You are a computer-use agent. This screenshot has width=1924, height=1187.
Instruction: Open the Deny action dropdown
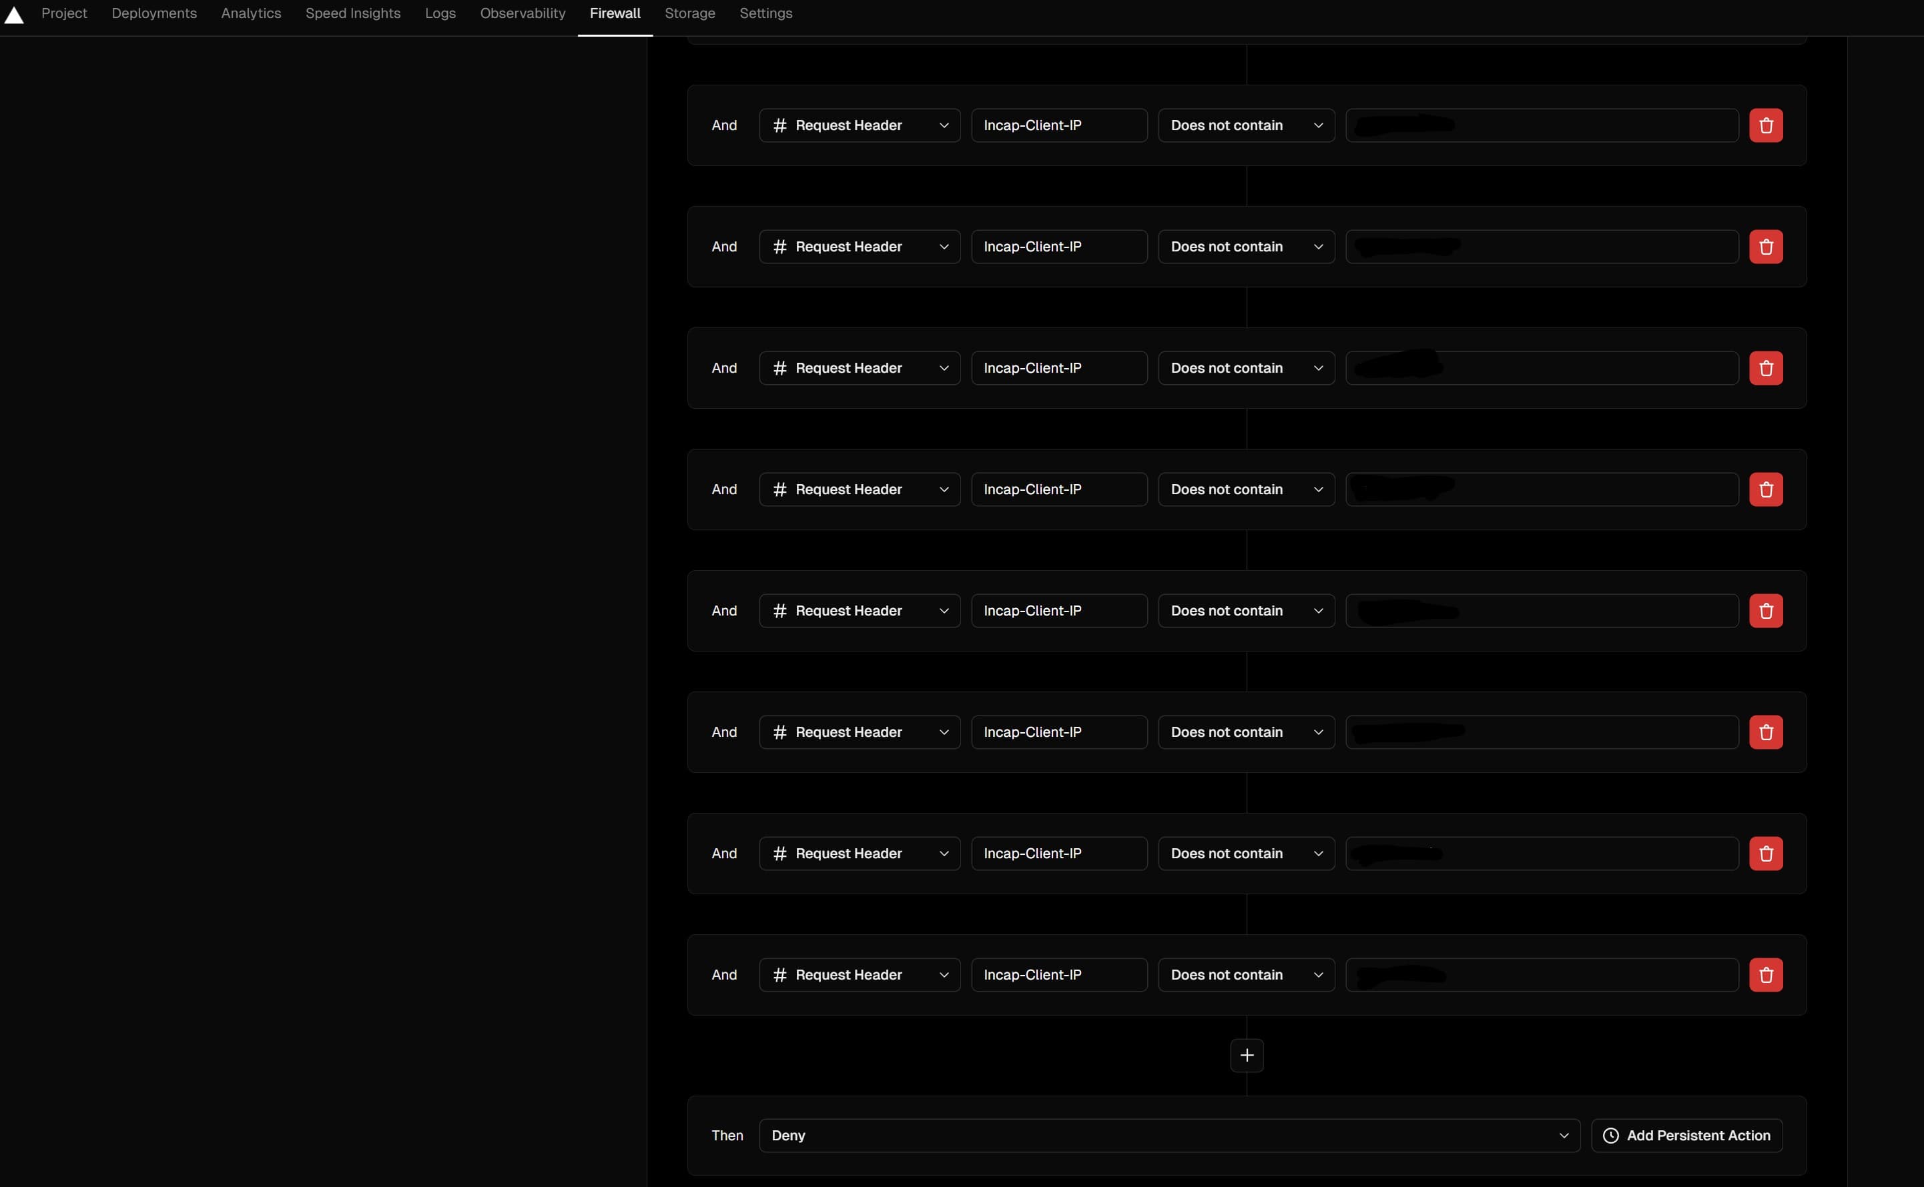[x=1169, y=1135]
